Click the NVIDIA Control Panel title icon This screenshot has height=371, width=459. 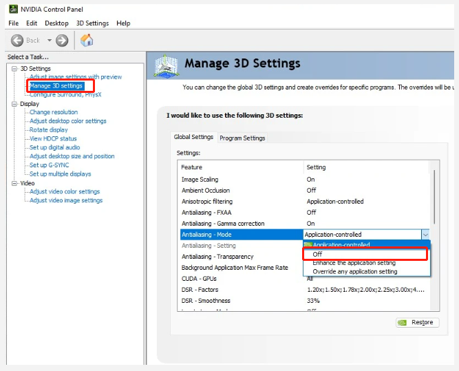point(14,9)
